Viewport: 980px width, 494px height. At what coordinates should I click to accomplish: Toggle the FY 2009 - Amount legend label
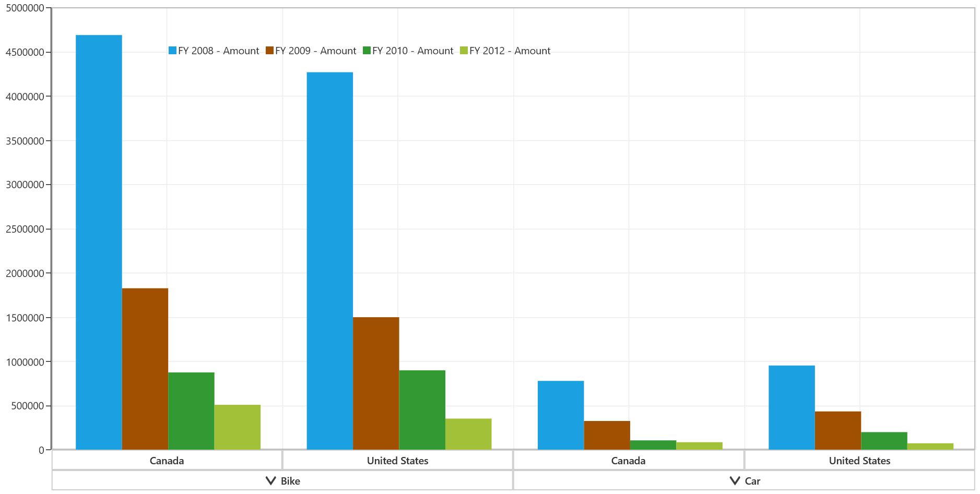click(x=315, y=51)
